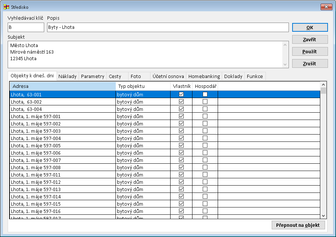Screen dimensions: 336x237
Task: Click the Subjekt field scroll-up arrow
Action: point(285,45)
